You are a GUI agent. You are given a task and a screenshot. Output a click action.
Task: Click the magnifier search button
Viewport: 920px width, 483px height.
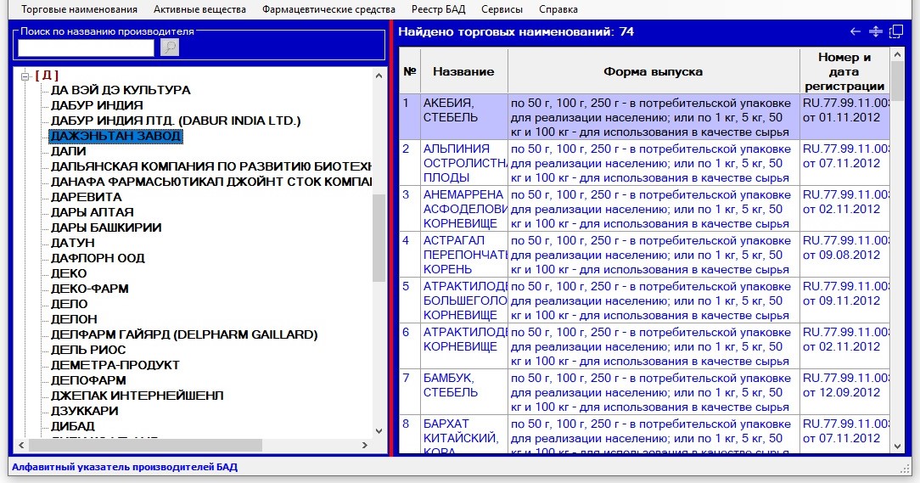pyautogui.click(x=170, y=48)
